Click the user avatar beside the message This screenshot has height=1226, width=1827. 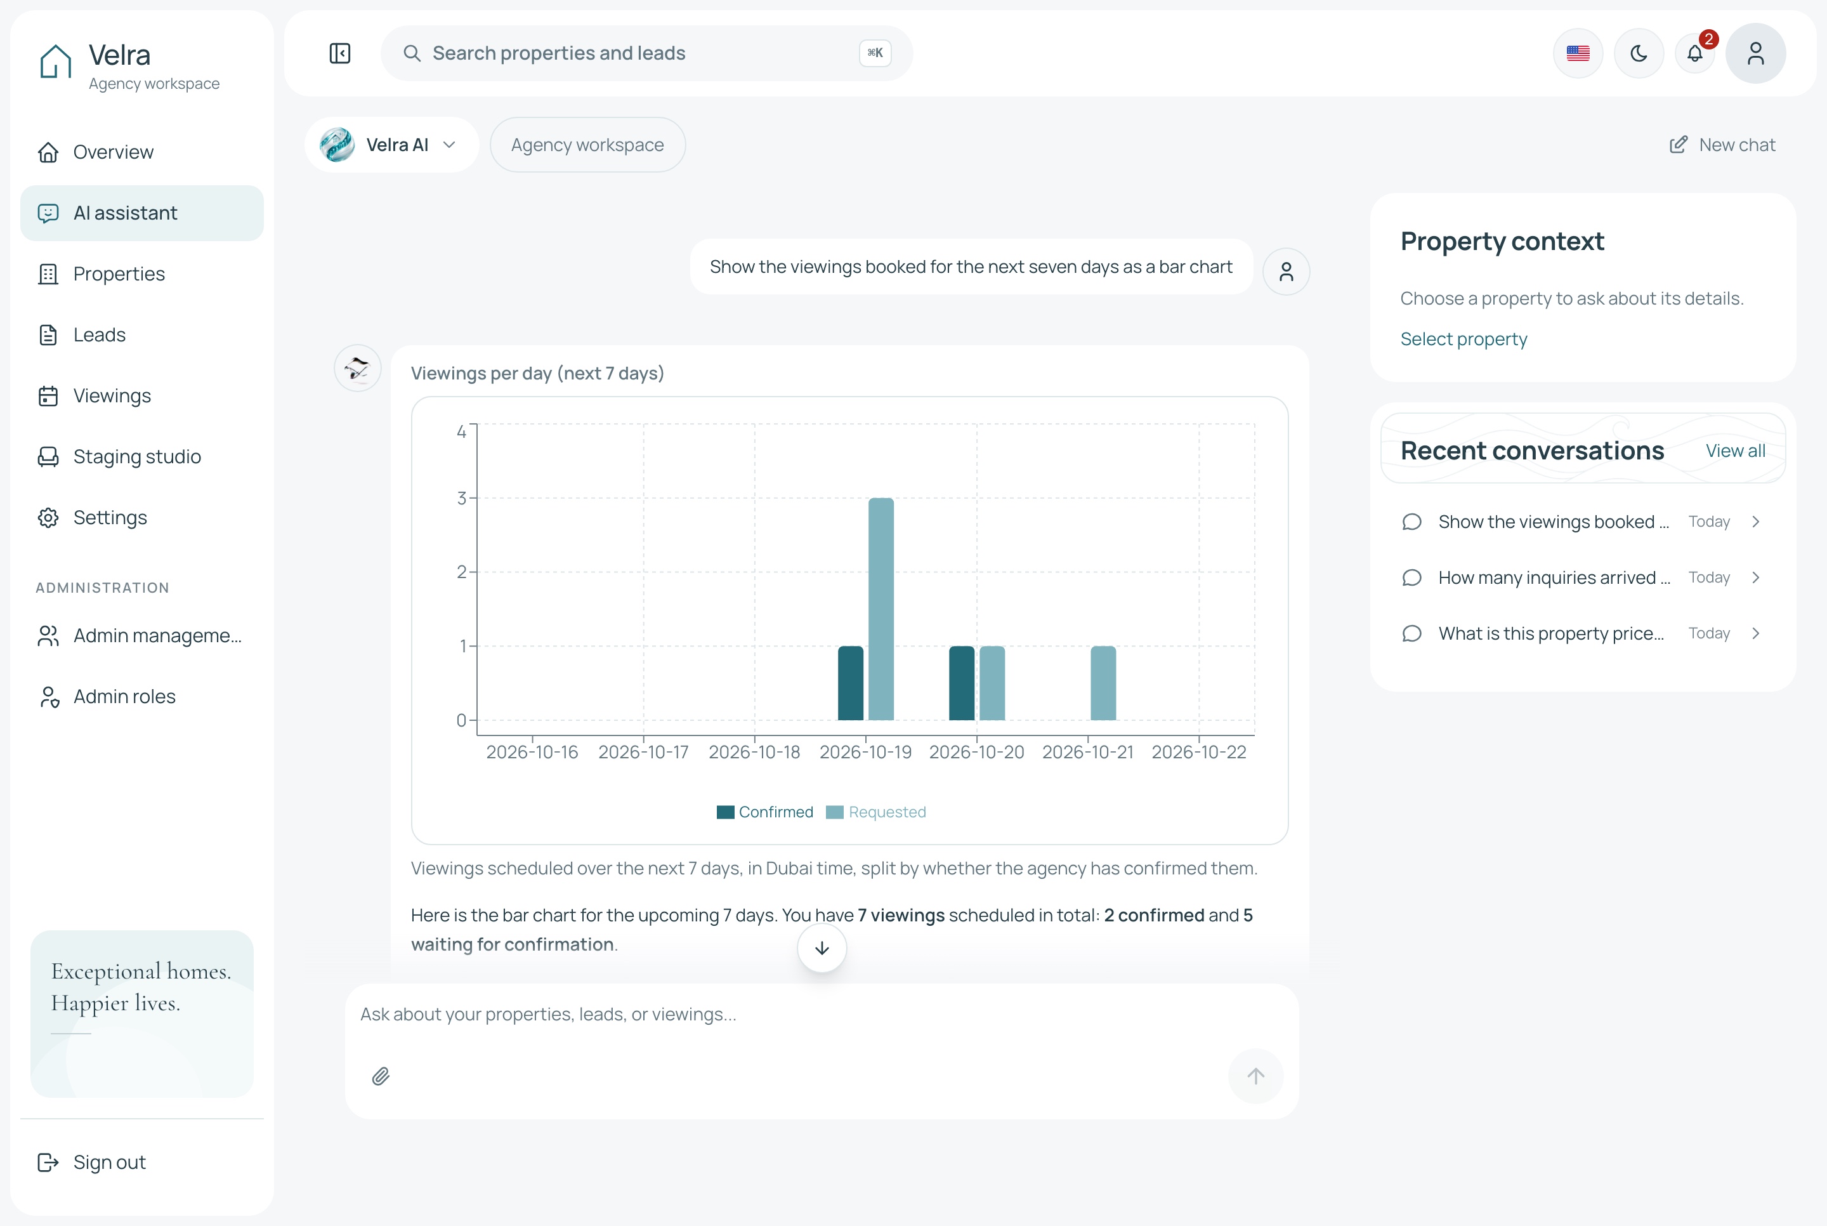point(1285,272)
